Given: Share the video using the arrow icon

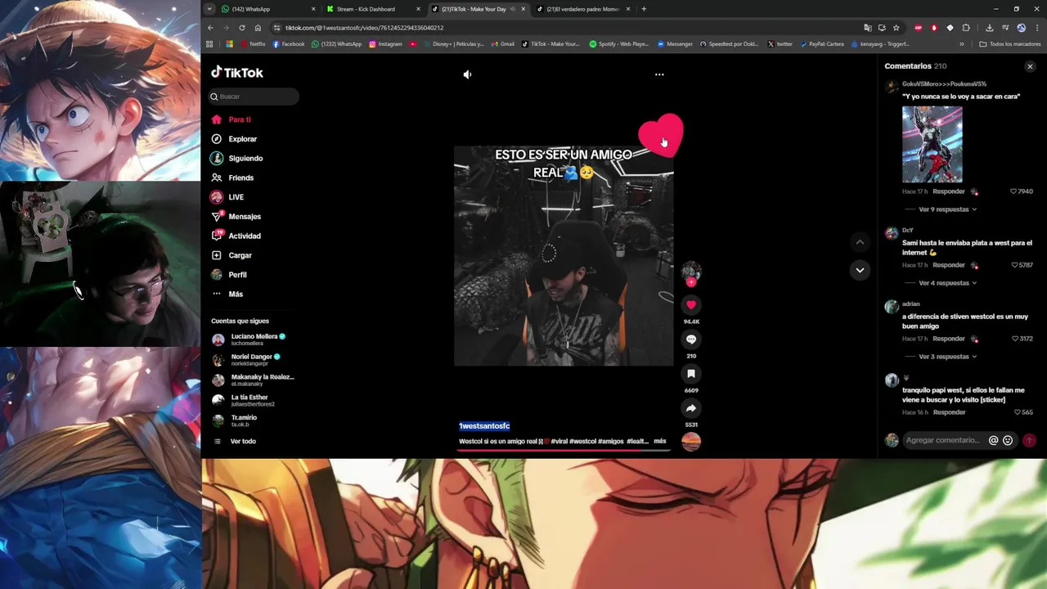Looking at the screenshot, I should 691,408.
